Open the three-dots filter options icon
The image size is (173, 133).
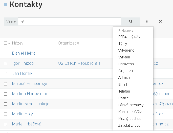(x=147, y=21)
